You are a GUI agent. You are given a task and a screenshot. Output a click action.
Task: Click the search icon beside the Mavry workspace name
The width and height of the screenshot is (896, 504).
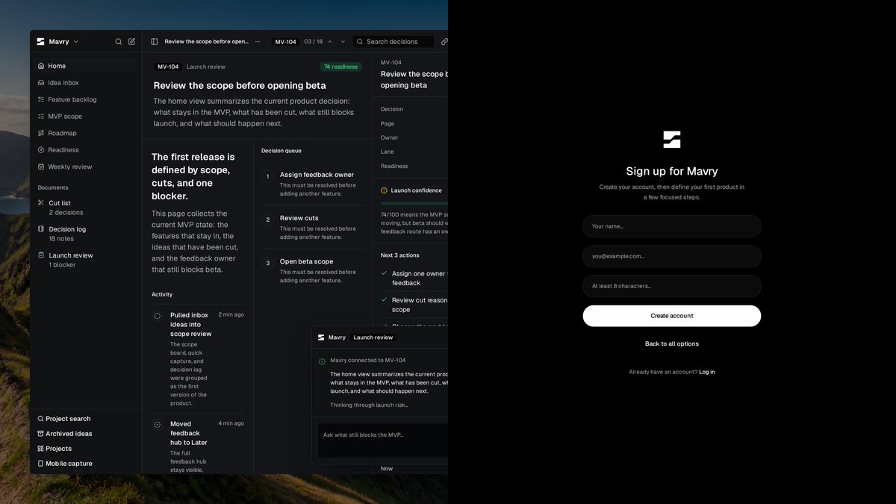118,42
